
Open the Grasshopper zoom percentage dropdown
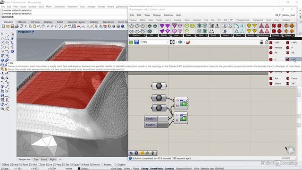click(167, 42)
